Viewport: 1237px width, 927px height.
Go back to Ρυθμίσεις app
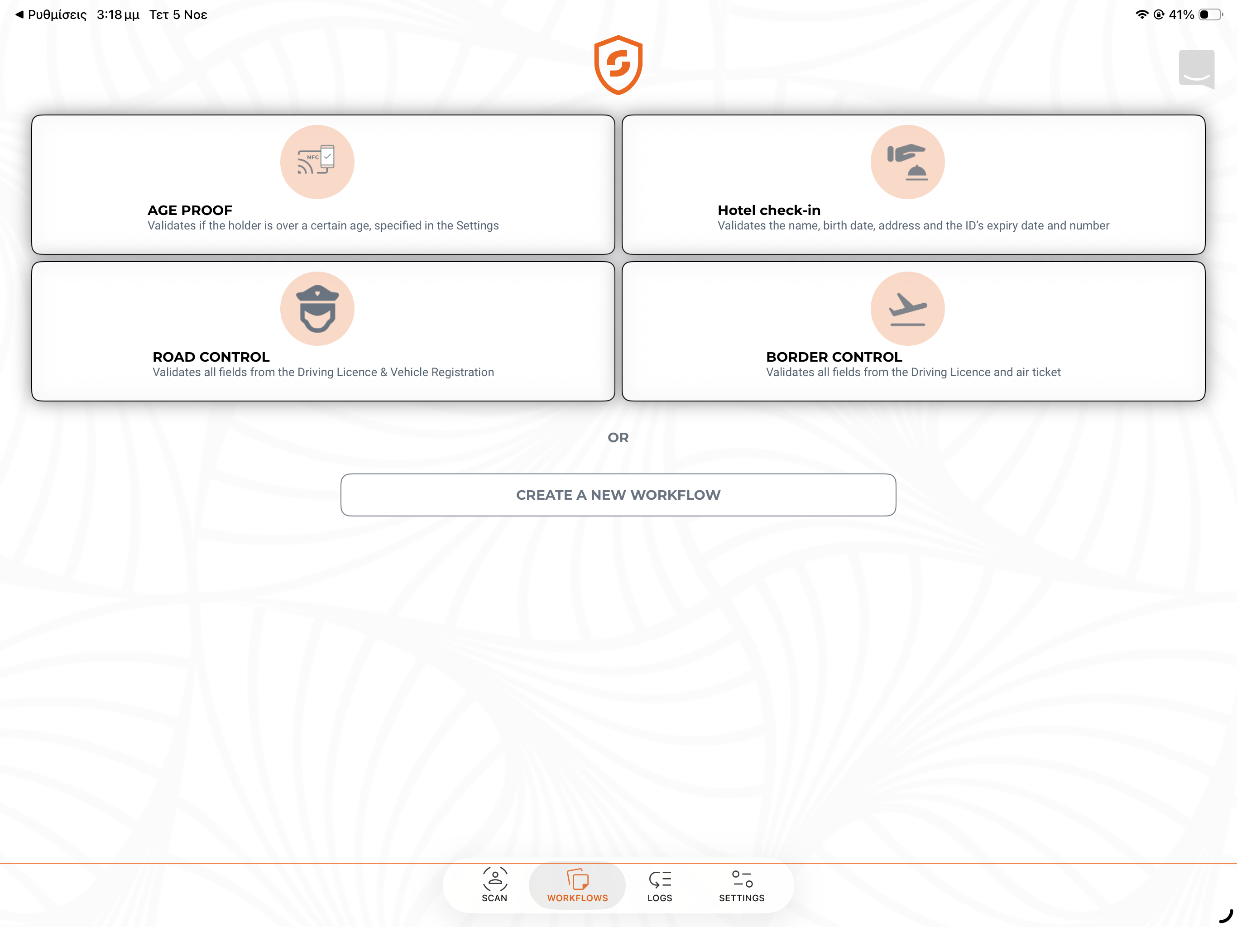pos(51,14)
